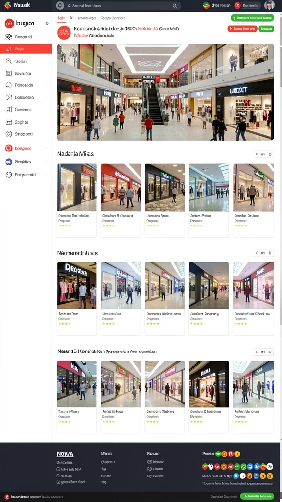282x502 pixels.
Task: Click the view control right of Nadania Miras heading
Action: (x=264, y=154)
